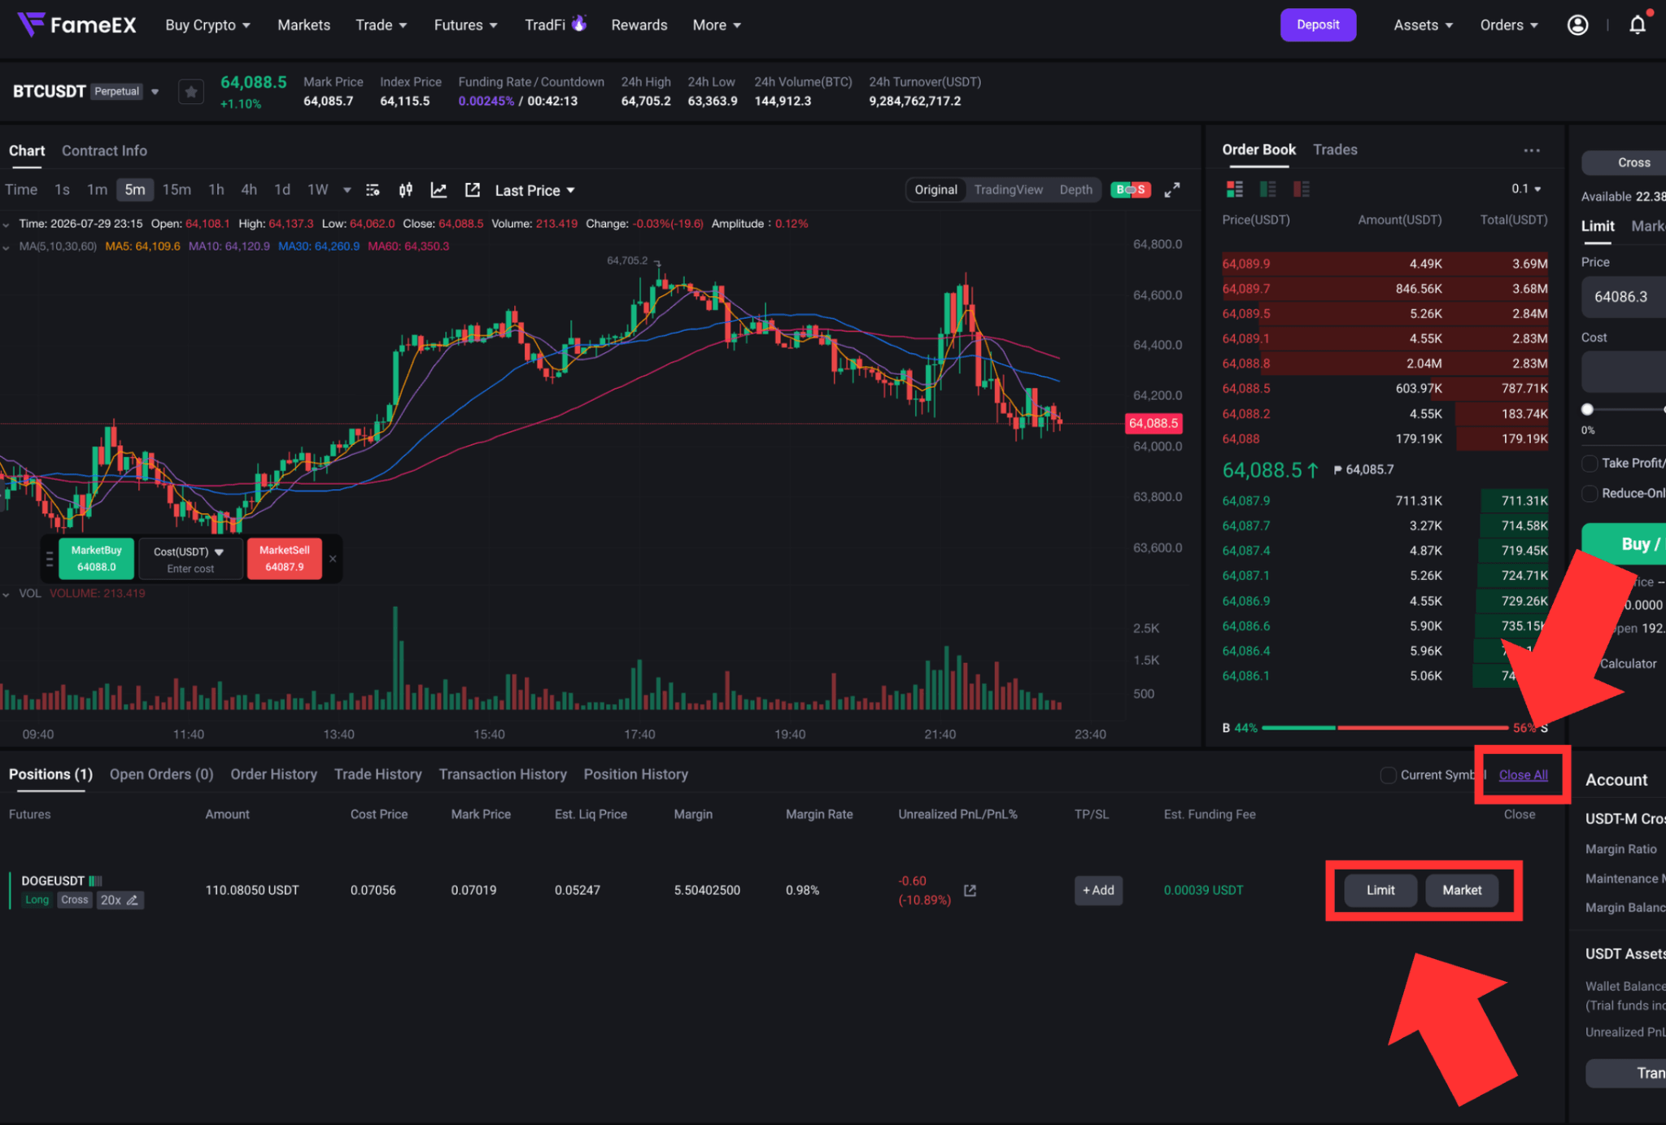Viewport: 1666px width, 1125px height.
Task: Open Assets dropdown
Action: pos(1423,25)
